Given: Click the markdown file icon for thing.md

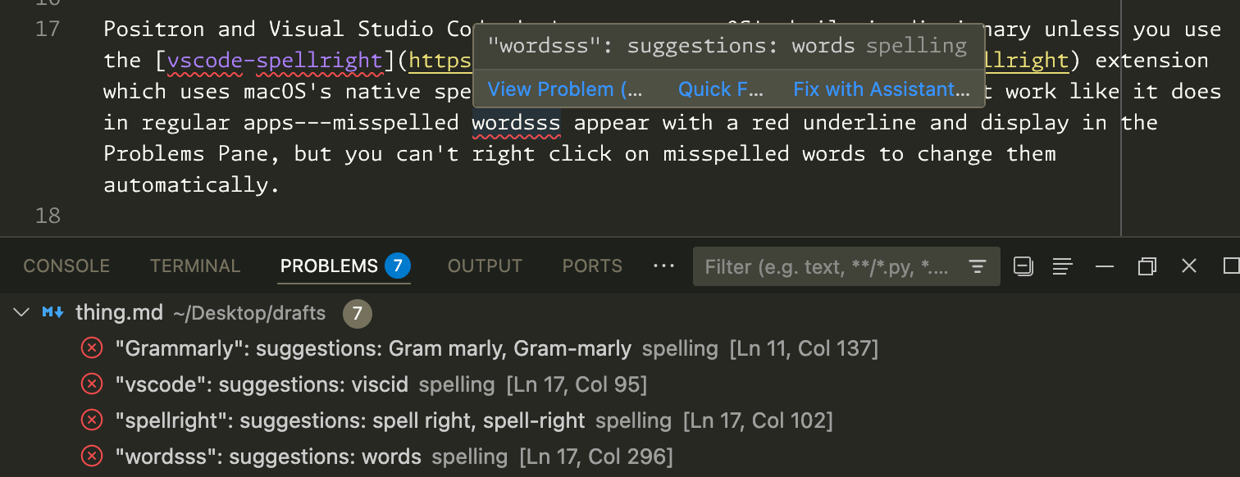Looking at the screenshot, I should coord(53,313).
